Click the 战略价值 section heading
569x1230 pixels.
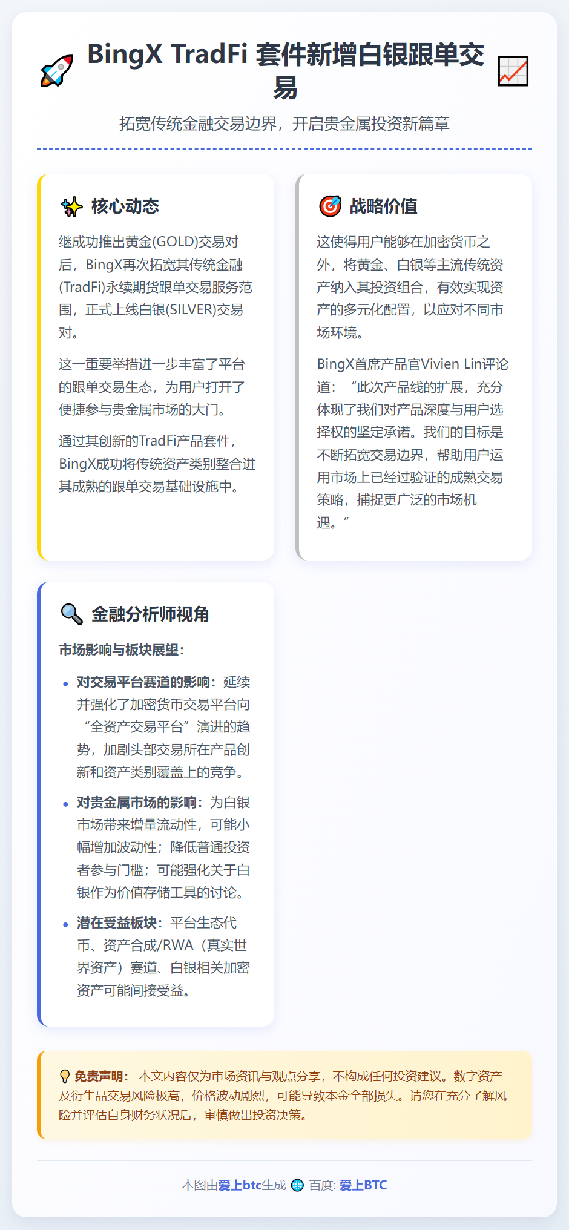coord(384,206)
